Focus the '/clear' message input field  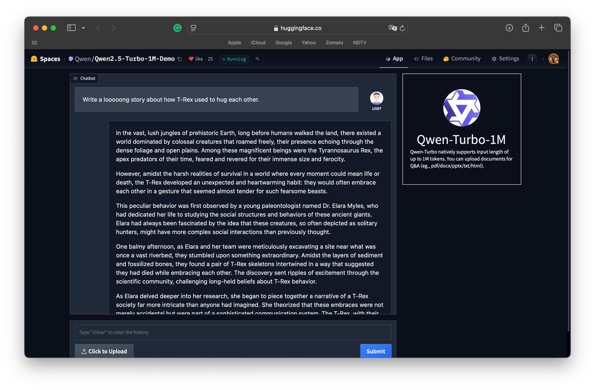(x=233, y=332)
